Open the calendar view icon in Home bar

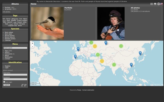(155, 4)
